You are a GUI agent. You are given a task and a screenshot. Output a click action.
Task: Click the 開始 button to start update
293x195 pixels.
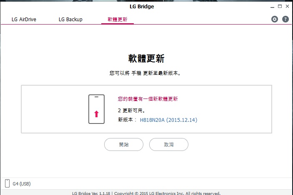point(124,144)
